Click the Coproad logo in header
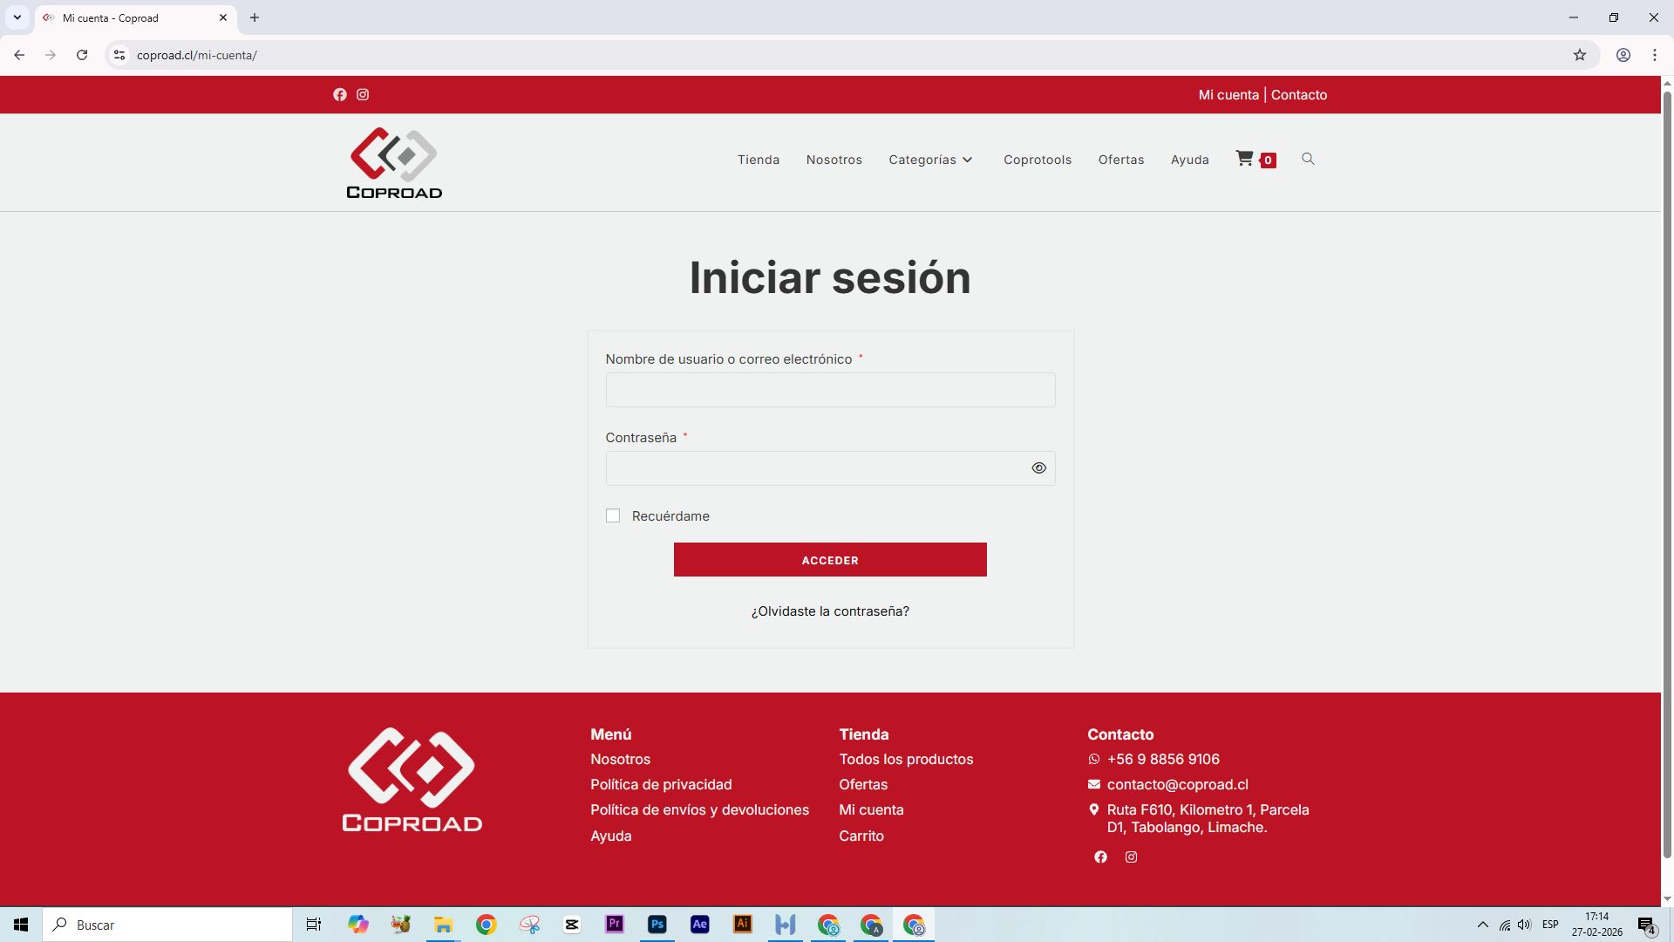The image size is (1674, 942). point(394,163)
